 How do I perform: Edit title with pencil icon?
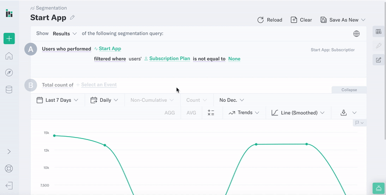point(72,17)
